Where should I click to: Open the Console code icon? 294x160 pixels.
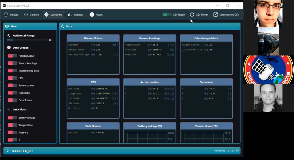pos(26,15)
